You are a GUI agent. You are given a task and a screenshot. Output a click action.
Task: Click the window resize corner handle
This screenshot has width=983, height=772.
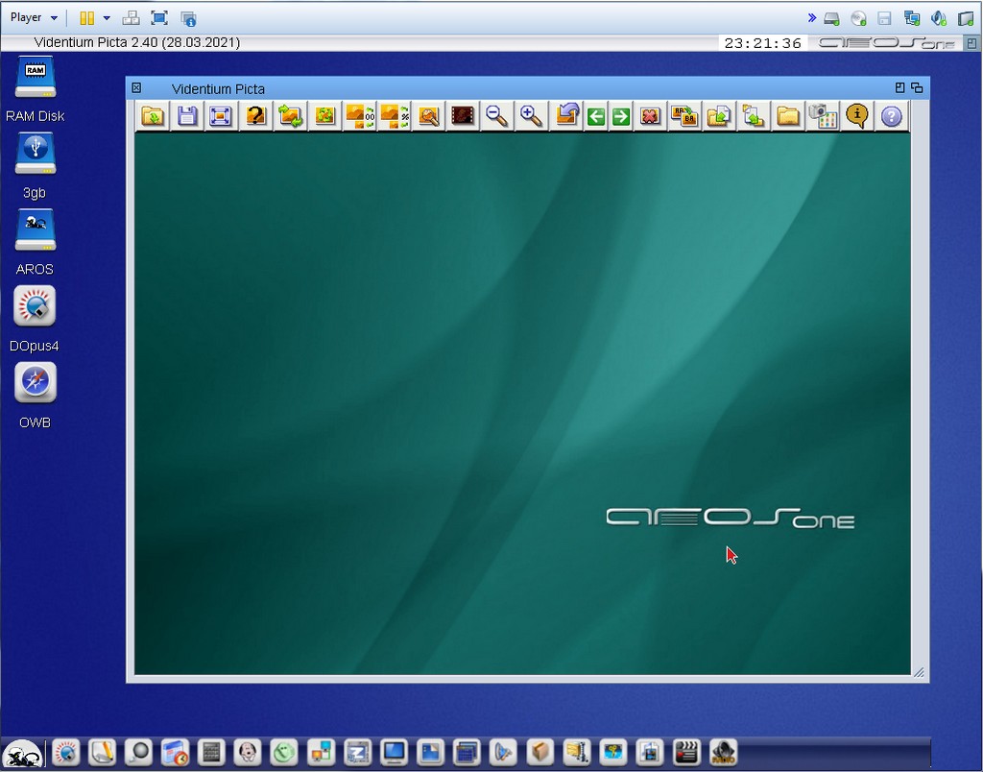pos(919,673)
